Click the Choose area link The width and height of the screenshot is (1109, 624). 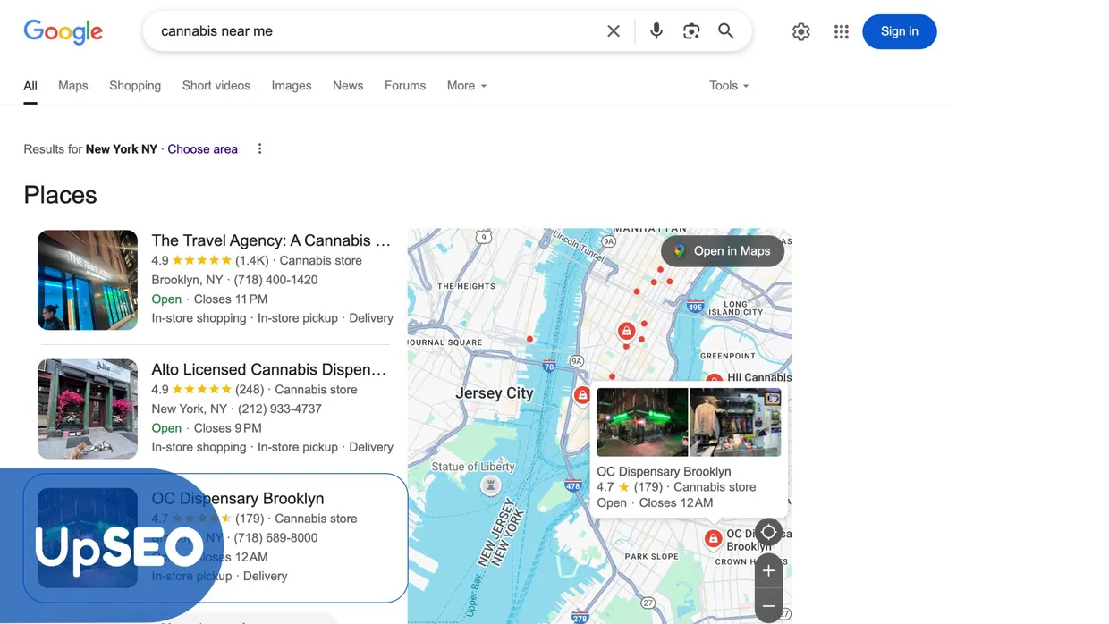[x=203, y=149]
